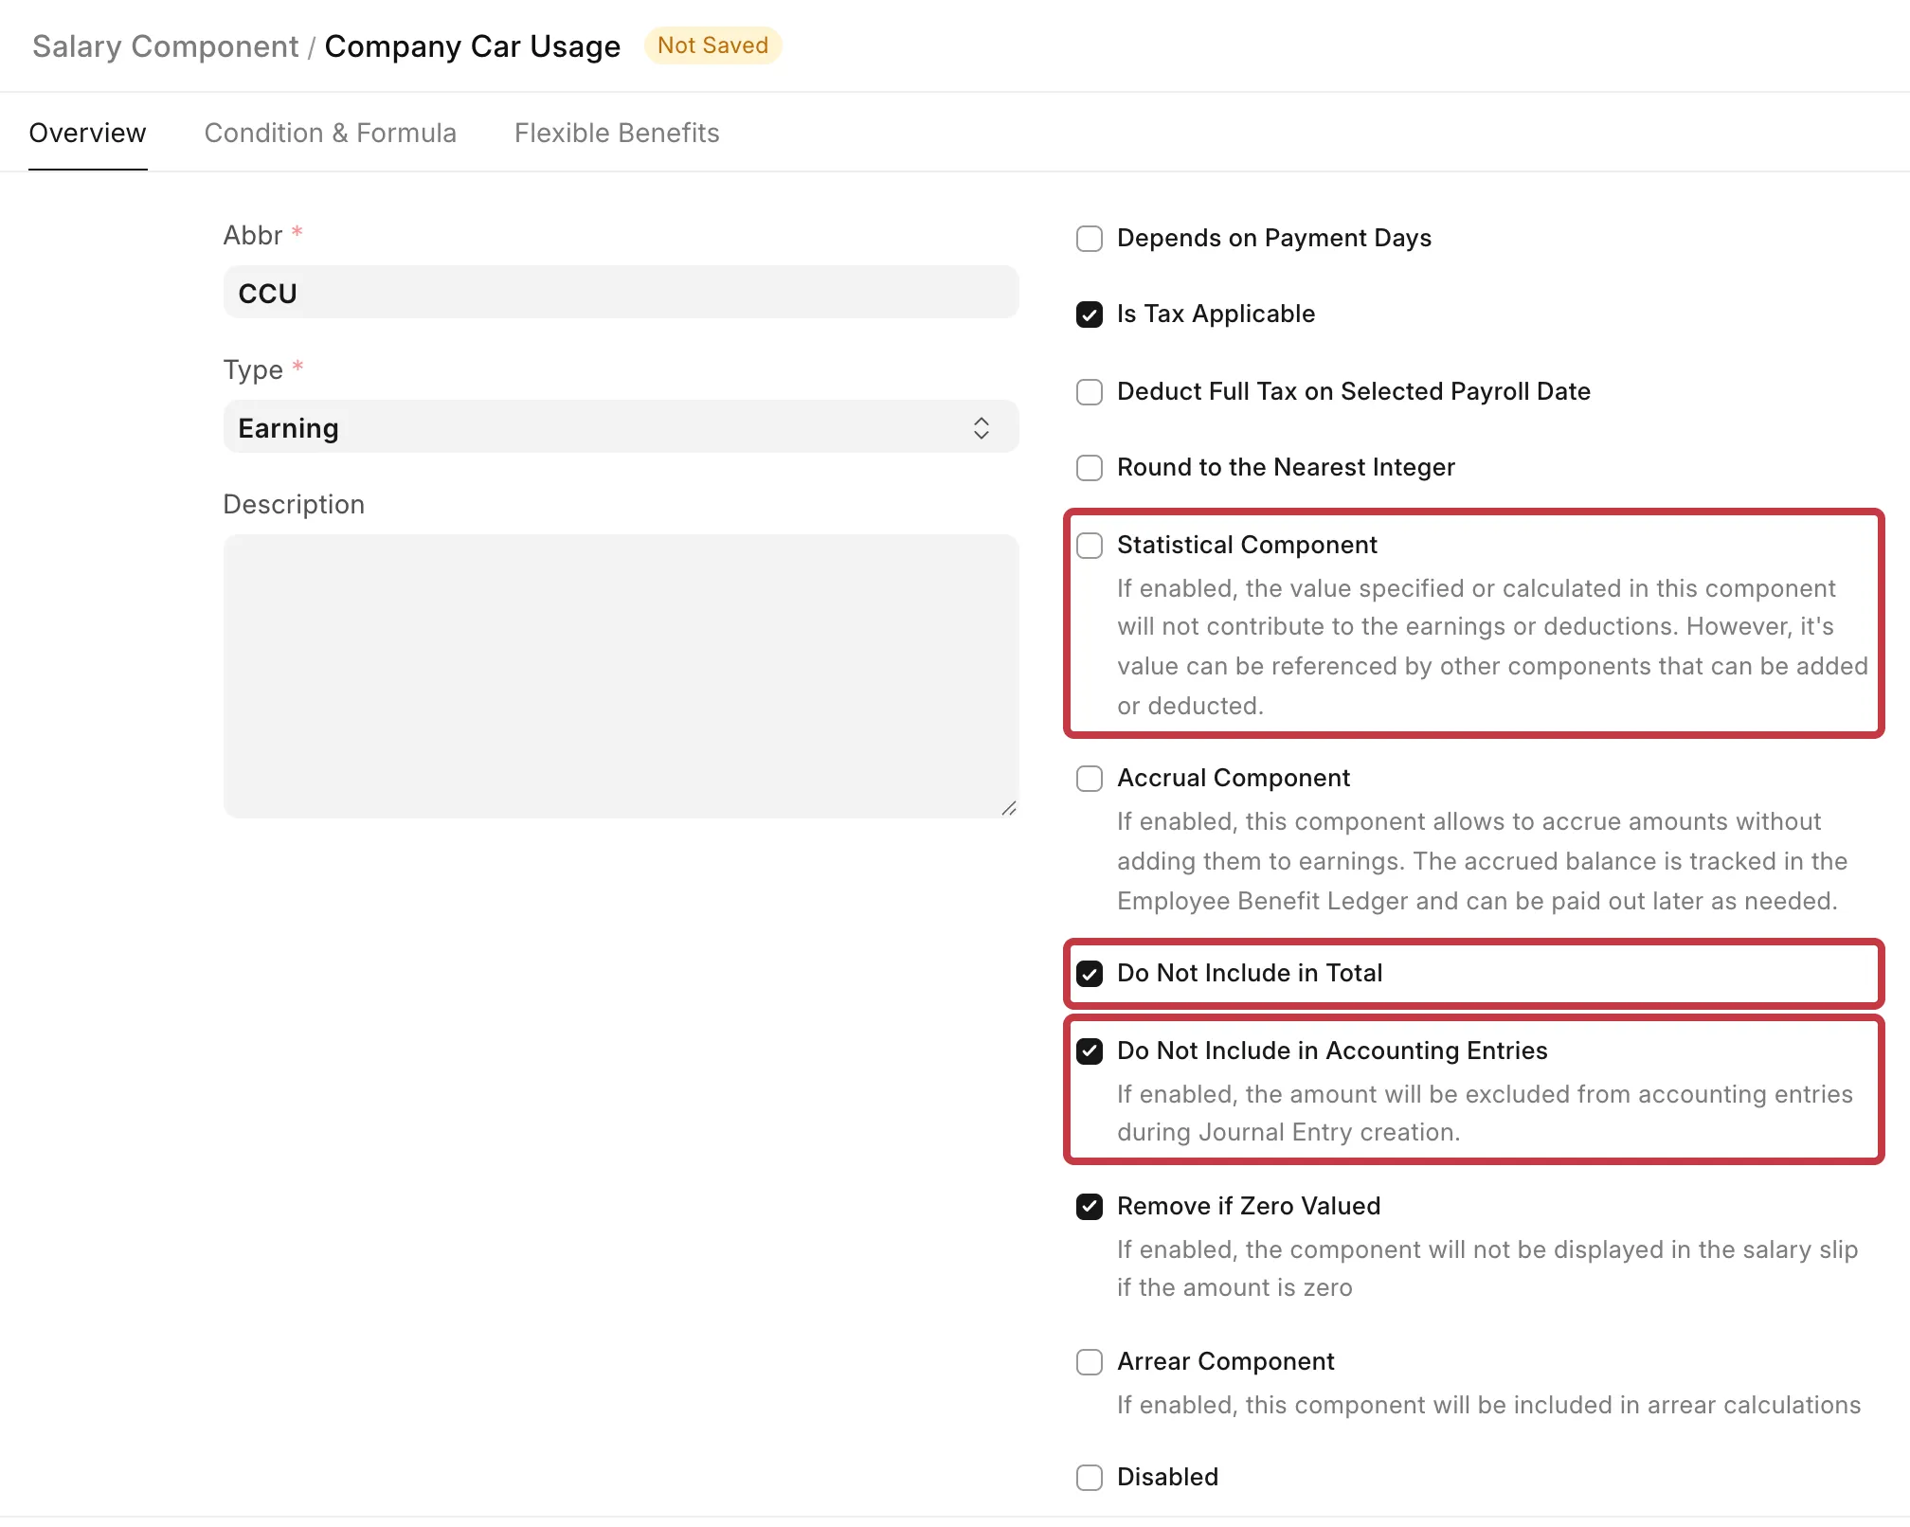The height and width of the screenshot is (1527, 1910).
Task: Enable the Statistical Component checkbox
Action: pyautogui.click(x=1090, y=546)
